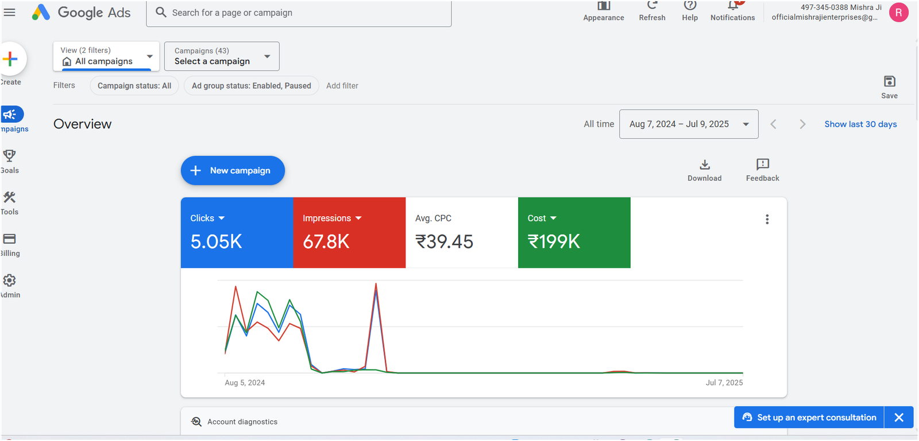The width and height of the screenshot is (919, 441).
Task: Click the account name and email details
Action: coord(825,12)
